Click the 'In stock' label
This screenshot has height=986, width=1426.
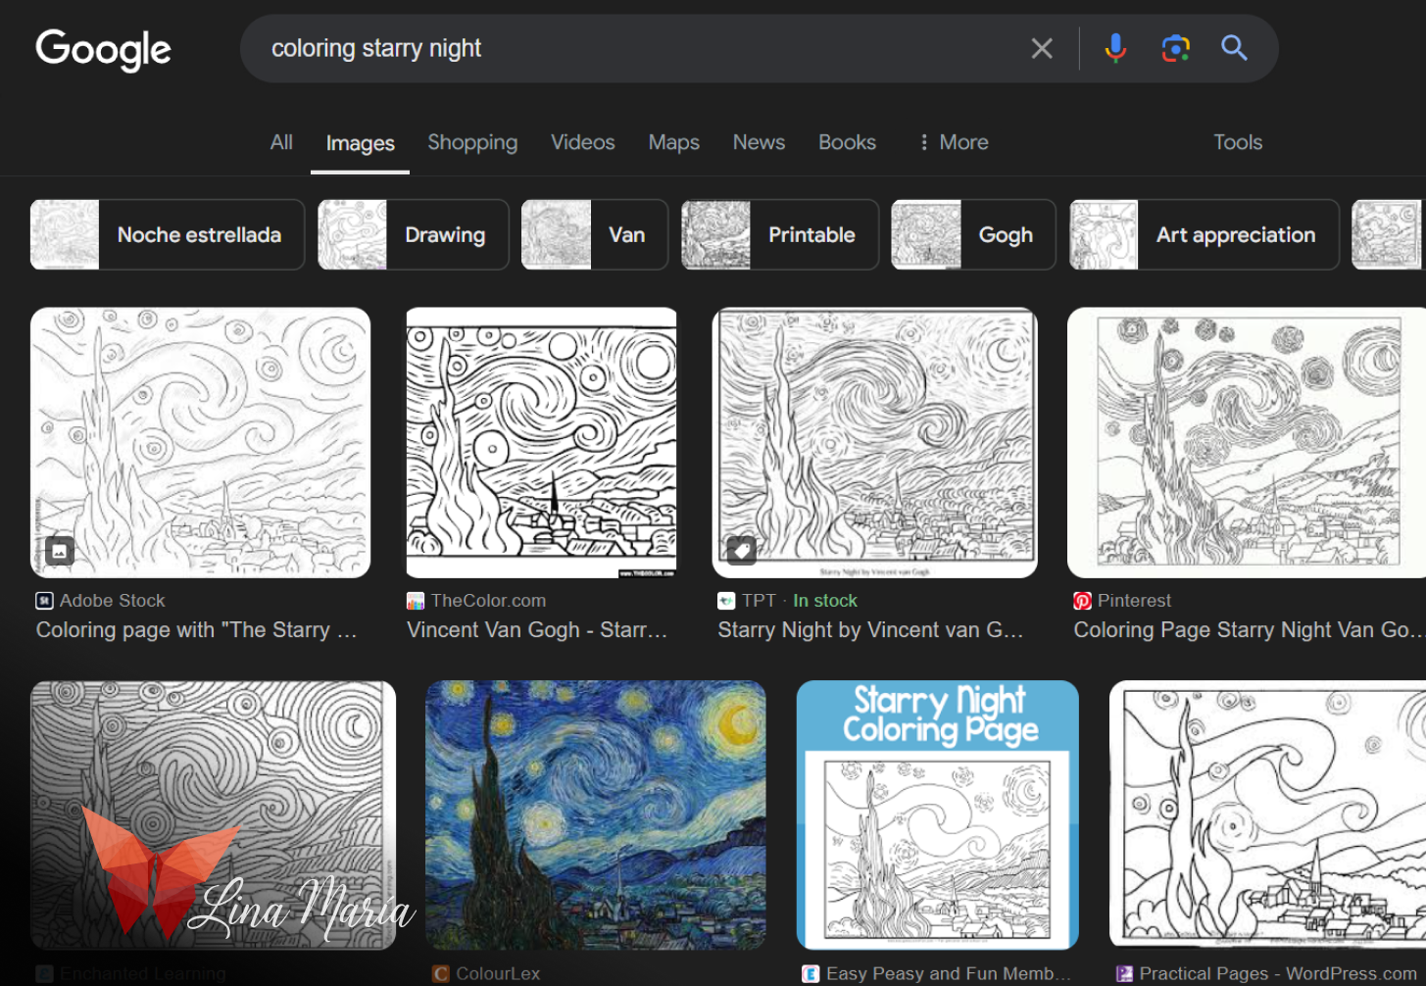point(825,601)
